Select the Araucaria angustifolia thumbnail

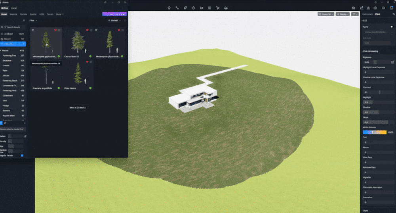pos(46,75)
